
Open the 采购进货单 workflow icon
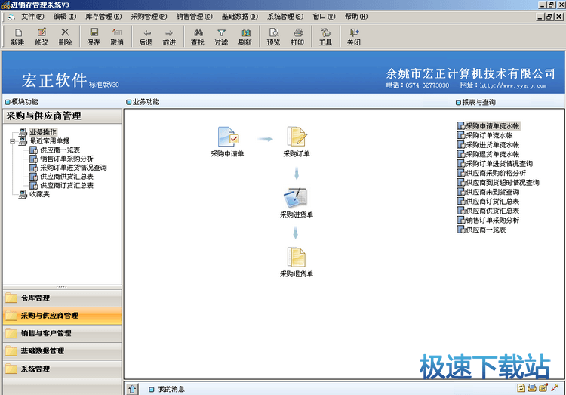[x=296, y=198]
